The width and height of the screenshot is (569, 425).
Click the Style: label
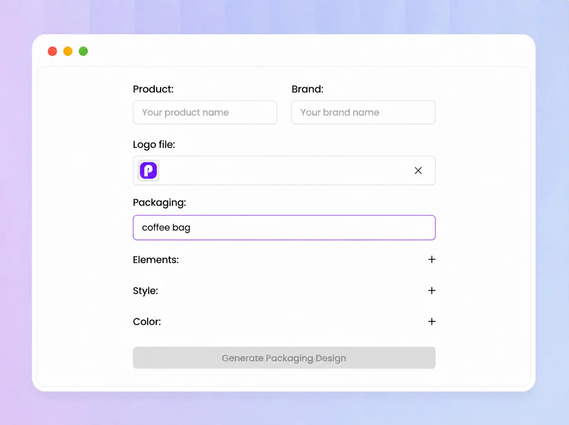point(145,291)
